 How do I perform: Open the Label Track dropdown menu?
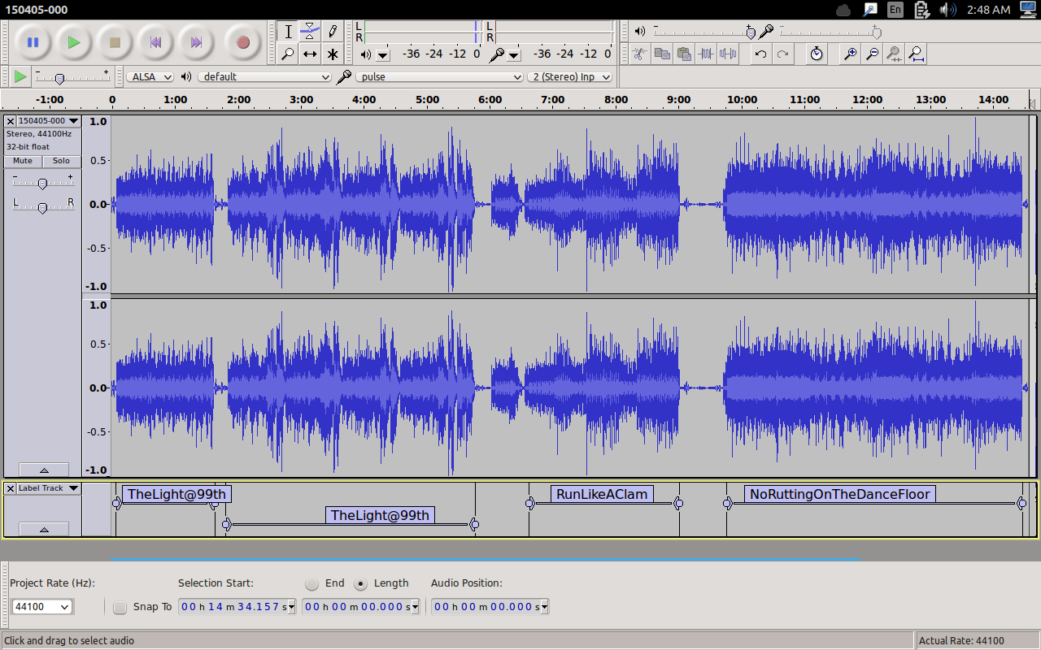click(48, 488)
